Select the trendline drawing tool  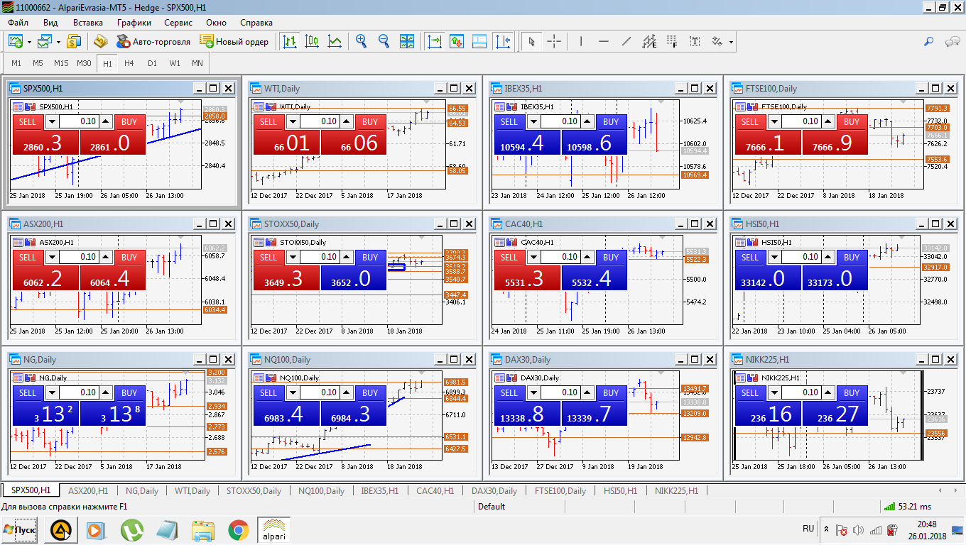coord(626,41)
